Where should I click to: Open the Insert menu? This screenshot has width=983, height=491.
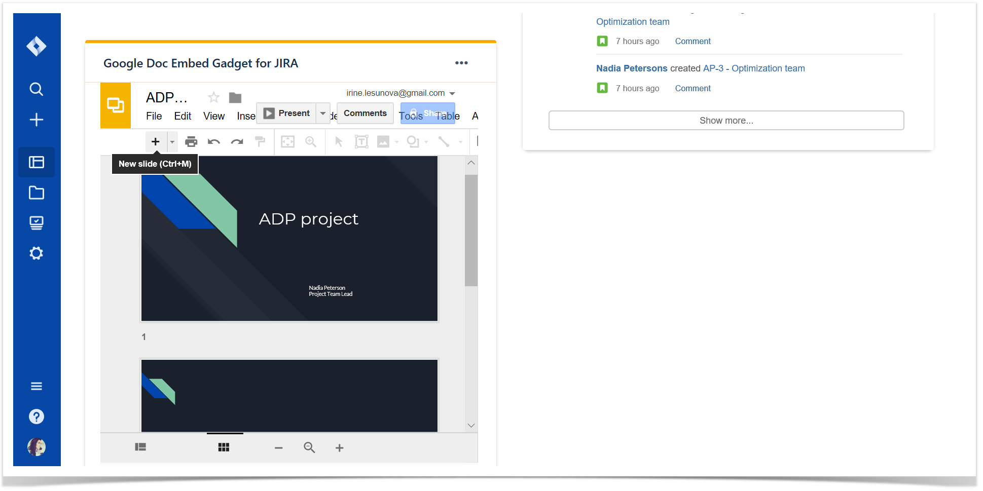(246, 116)
